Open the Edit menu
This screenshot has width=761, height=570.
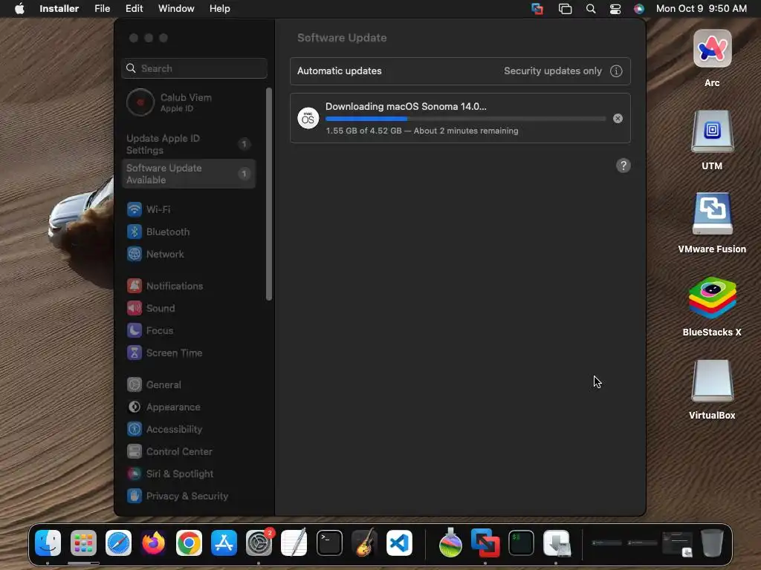coord(134,9)
